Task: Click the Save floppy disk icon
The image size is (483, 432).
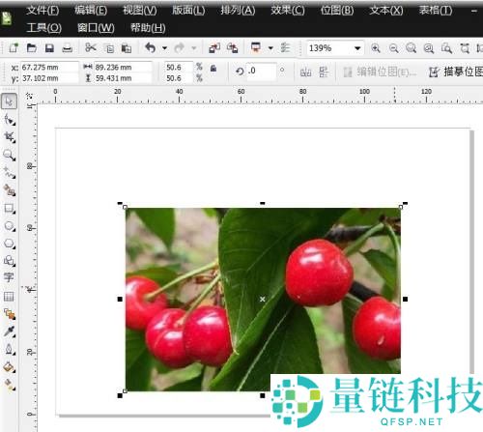Action: (49, 48)
